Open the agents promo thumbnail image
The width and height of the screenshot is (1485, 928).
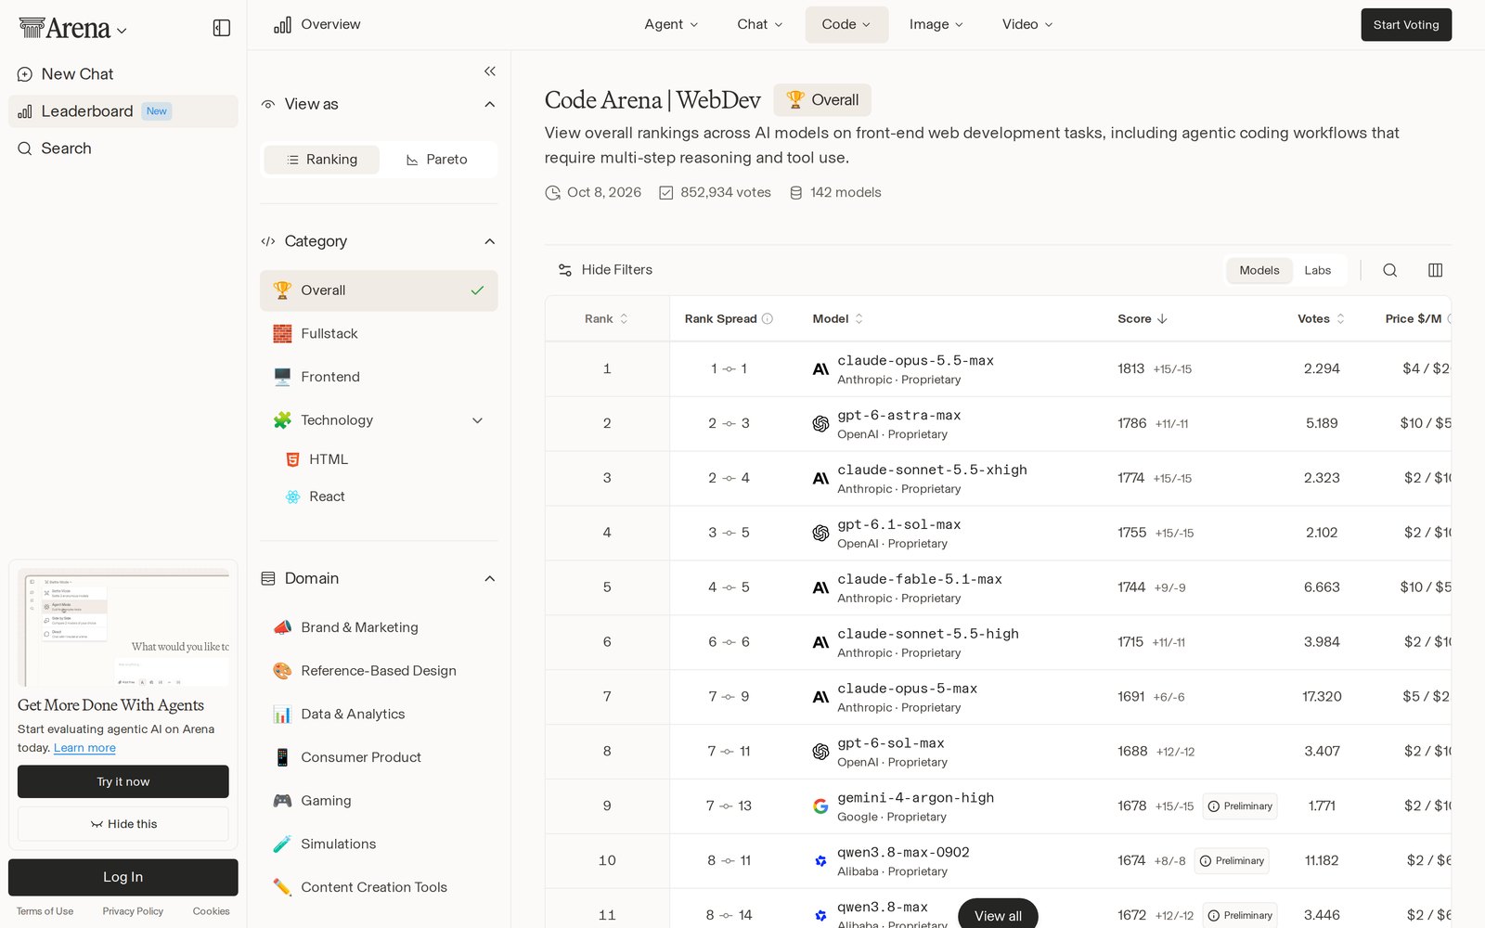[123, 627]
